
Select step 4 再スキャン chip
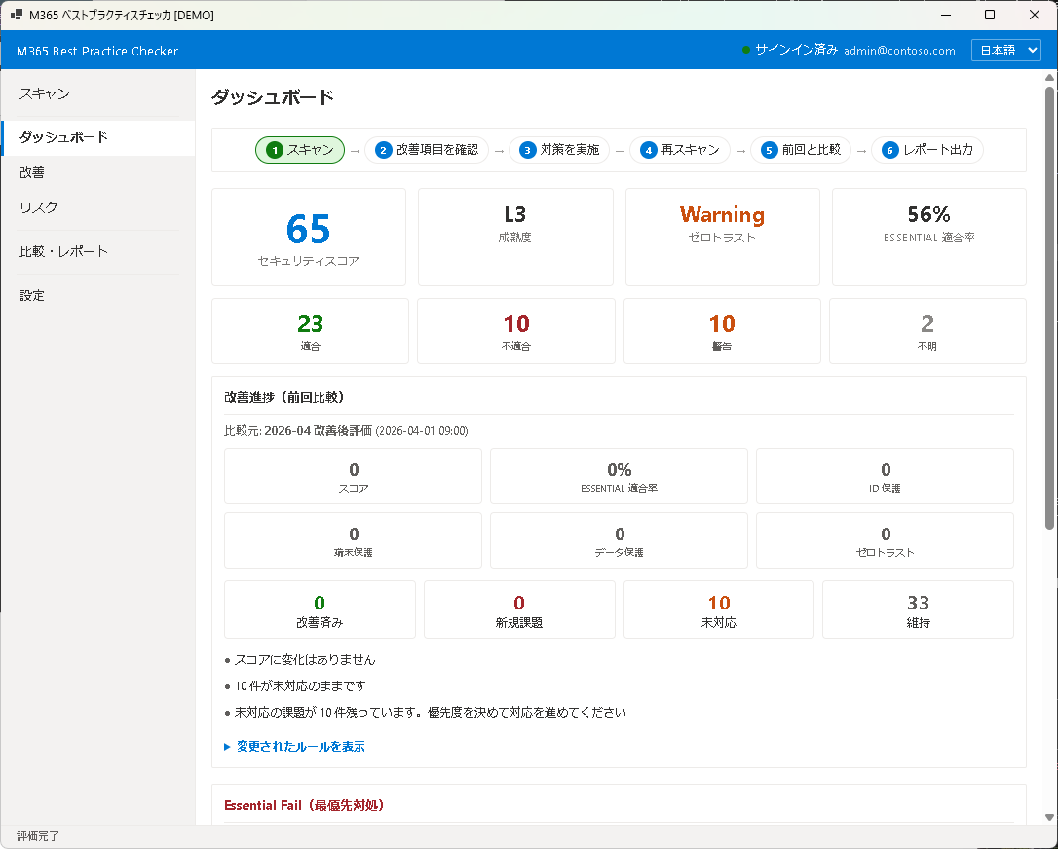[x=679, y=150]
